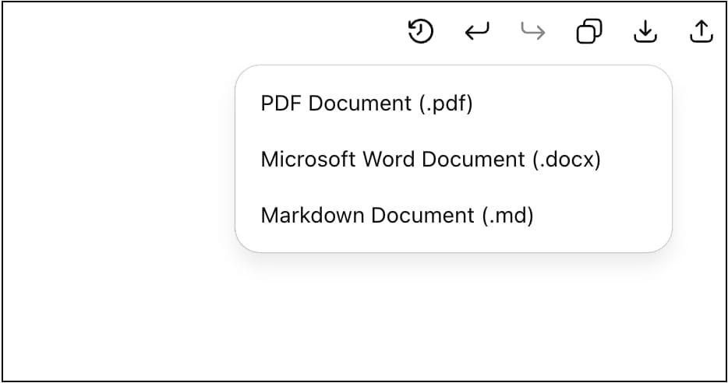Image resolution: width=728 pixels, height=383 pixels.
Task: Open the version history clock icon
Action: 421,32
